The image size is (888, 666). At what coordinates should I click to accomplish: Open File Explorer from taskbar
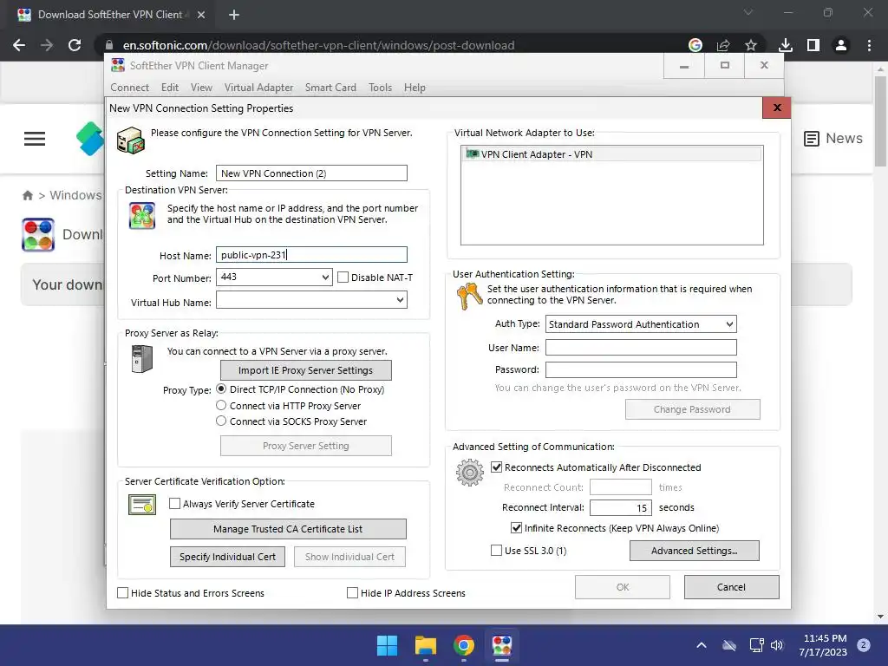426,645
